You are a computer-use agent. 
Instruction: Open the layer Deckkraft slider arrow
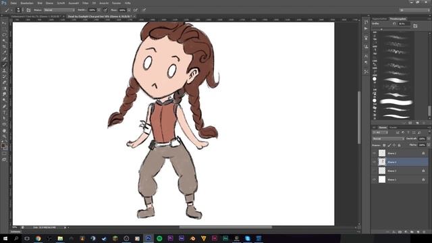tap(428, 138)
